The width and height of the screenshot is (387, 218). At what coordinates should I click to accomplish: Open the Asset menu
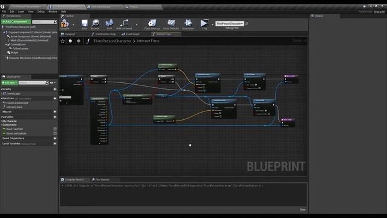[x=21, y=12]
